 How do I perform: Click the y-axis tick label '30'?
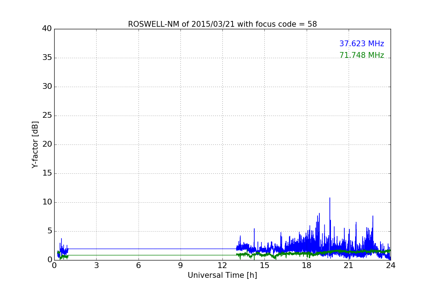47,87
